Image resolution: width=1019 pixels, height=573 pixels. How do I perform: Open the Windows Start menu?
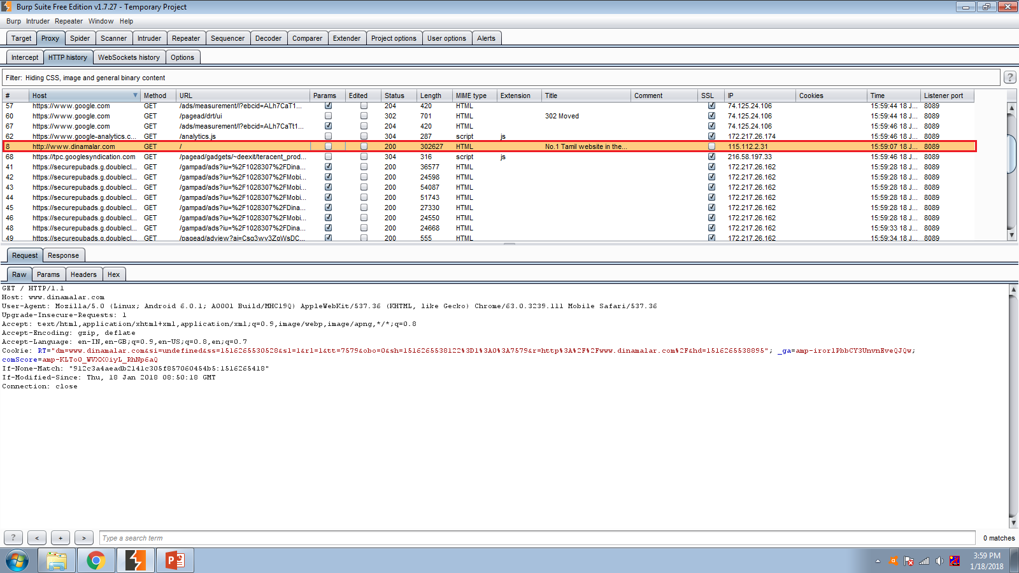17,561
